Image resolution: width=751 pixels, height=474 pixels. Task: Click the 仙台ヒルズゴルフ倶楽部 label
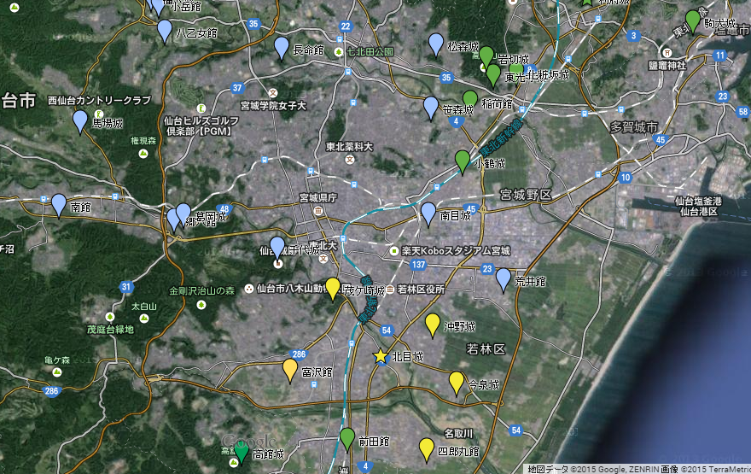[201, 126]
